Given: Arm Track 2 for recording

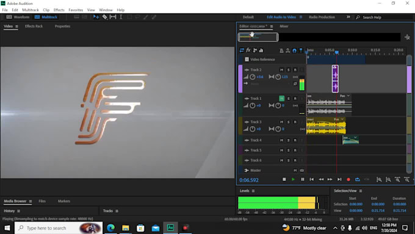Looking at the screenshot, I should coord(295,70).
